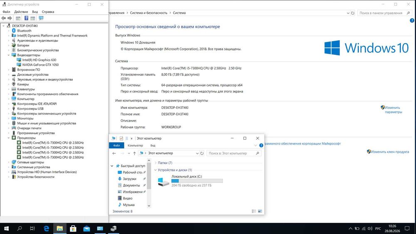Select the Intel(R) HD Graphics 630 entry
416x234 pixels.
pos(39,60)
